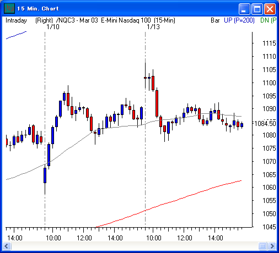Click the tall candlestick at 1/13 open
Screen dimensions: 279x253
pos(145,78)
